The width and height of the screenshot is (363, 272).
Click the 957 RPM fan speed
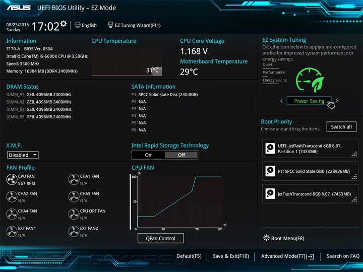point(27,183)
